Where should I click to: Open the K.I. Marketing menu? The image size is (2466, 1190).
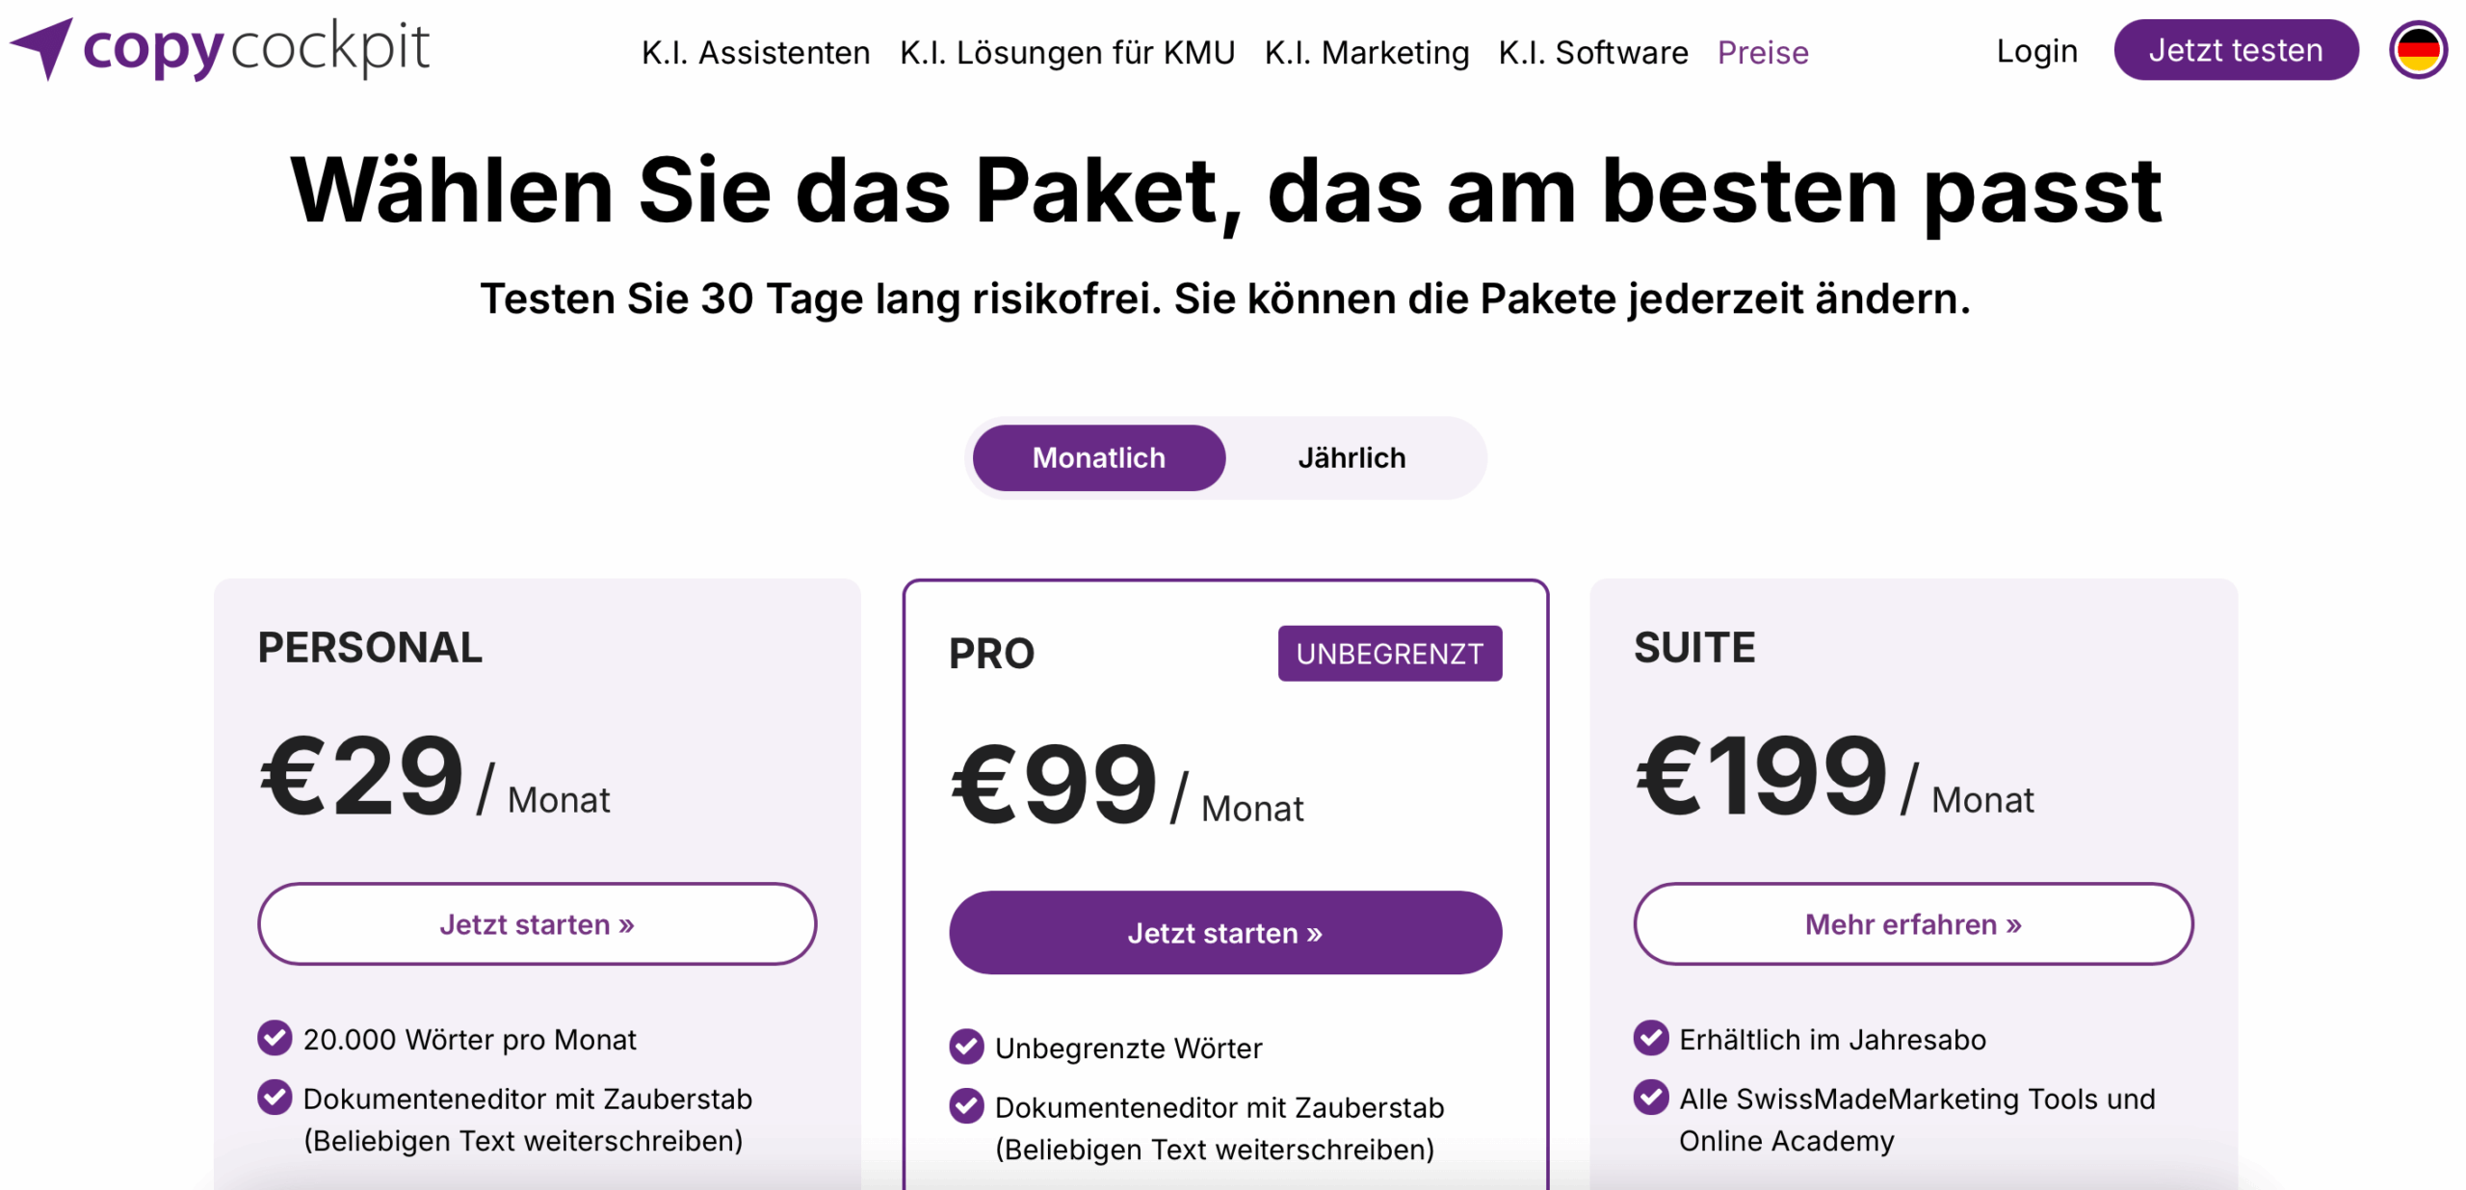[x=1366, y=52]
